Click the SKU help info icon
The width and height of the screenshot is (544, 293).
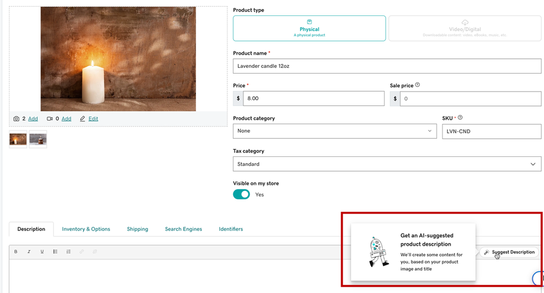(460, 118)
